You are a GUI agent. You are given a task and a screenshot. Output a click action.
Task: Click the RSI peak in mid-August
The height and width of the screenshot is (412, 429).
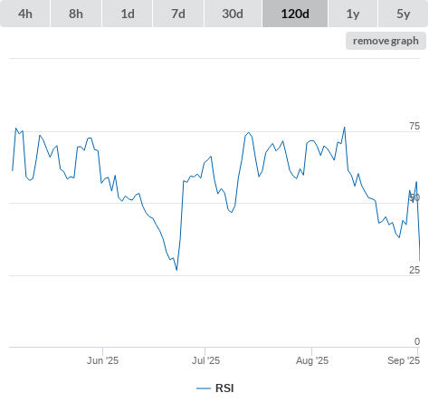pos(345,128)
